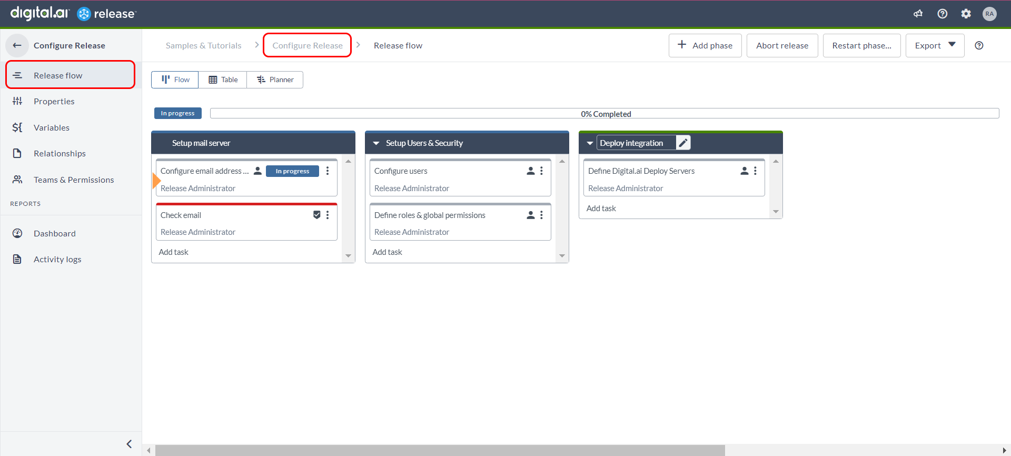Open the Export dropdown
The image size is (1011, 456).
point(935,45)
